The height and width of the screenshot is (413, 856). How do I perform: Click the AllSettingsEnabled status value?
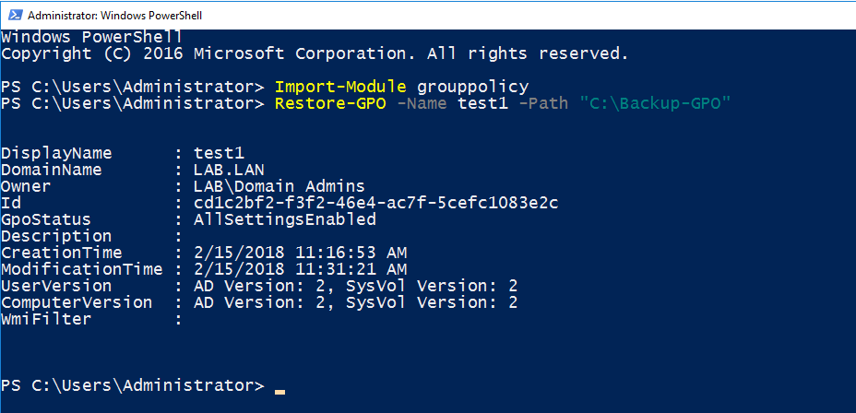point(285,219)
